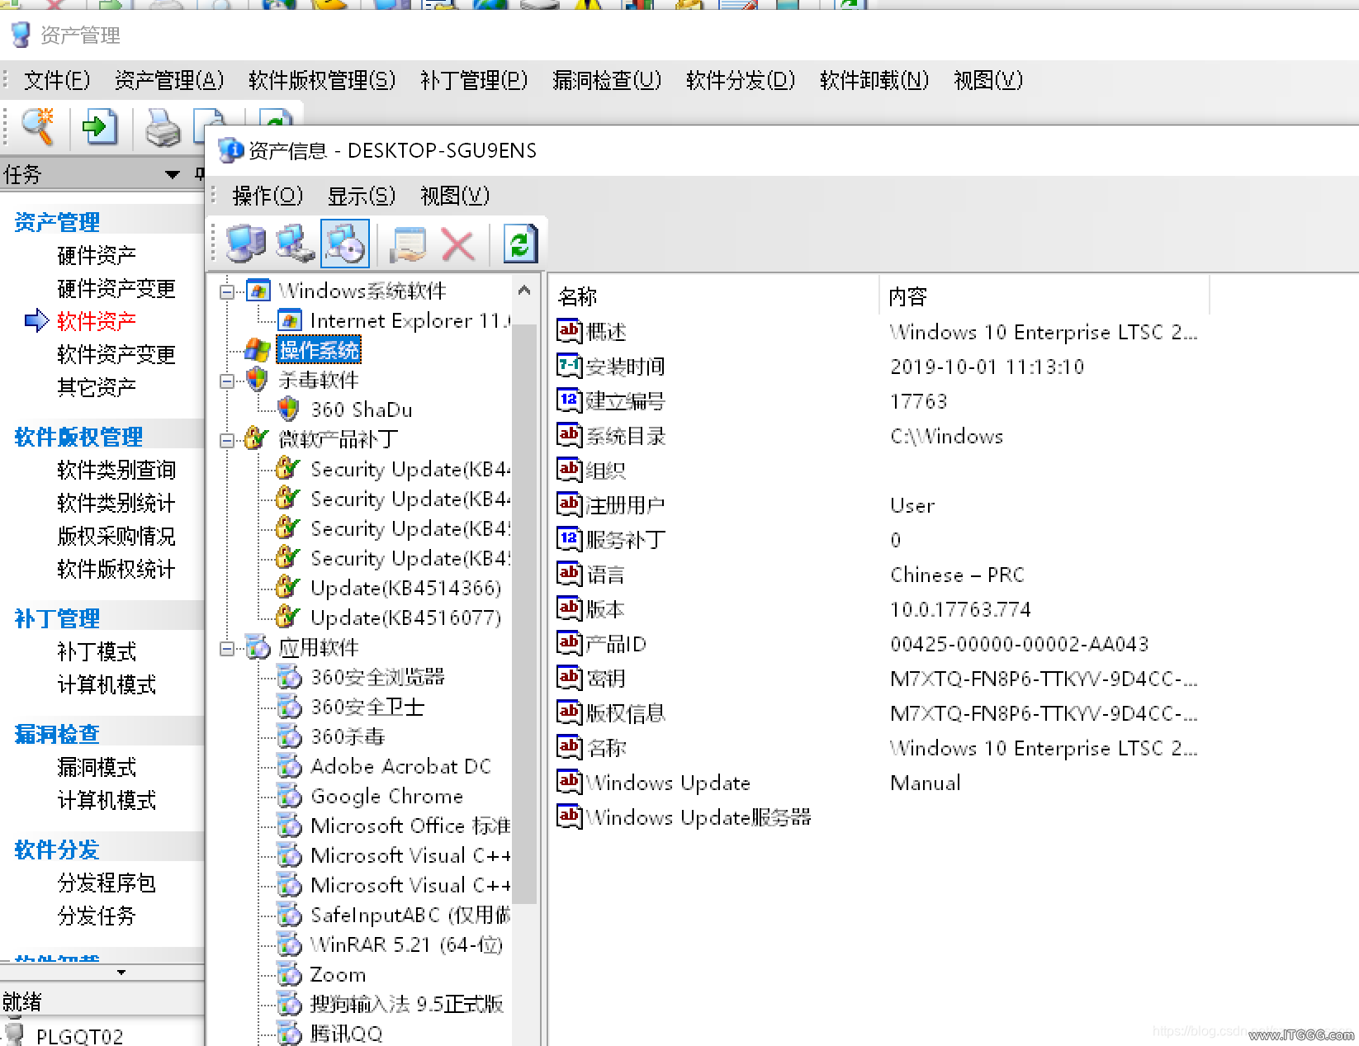Open the 资产管理(A) menu
1359x1046 pixels.
pos(169,80)
